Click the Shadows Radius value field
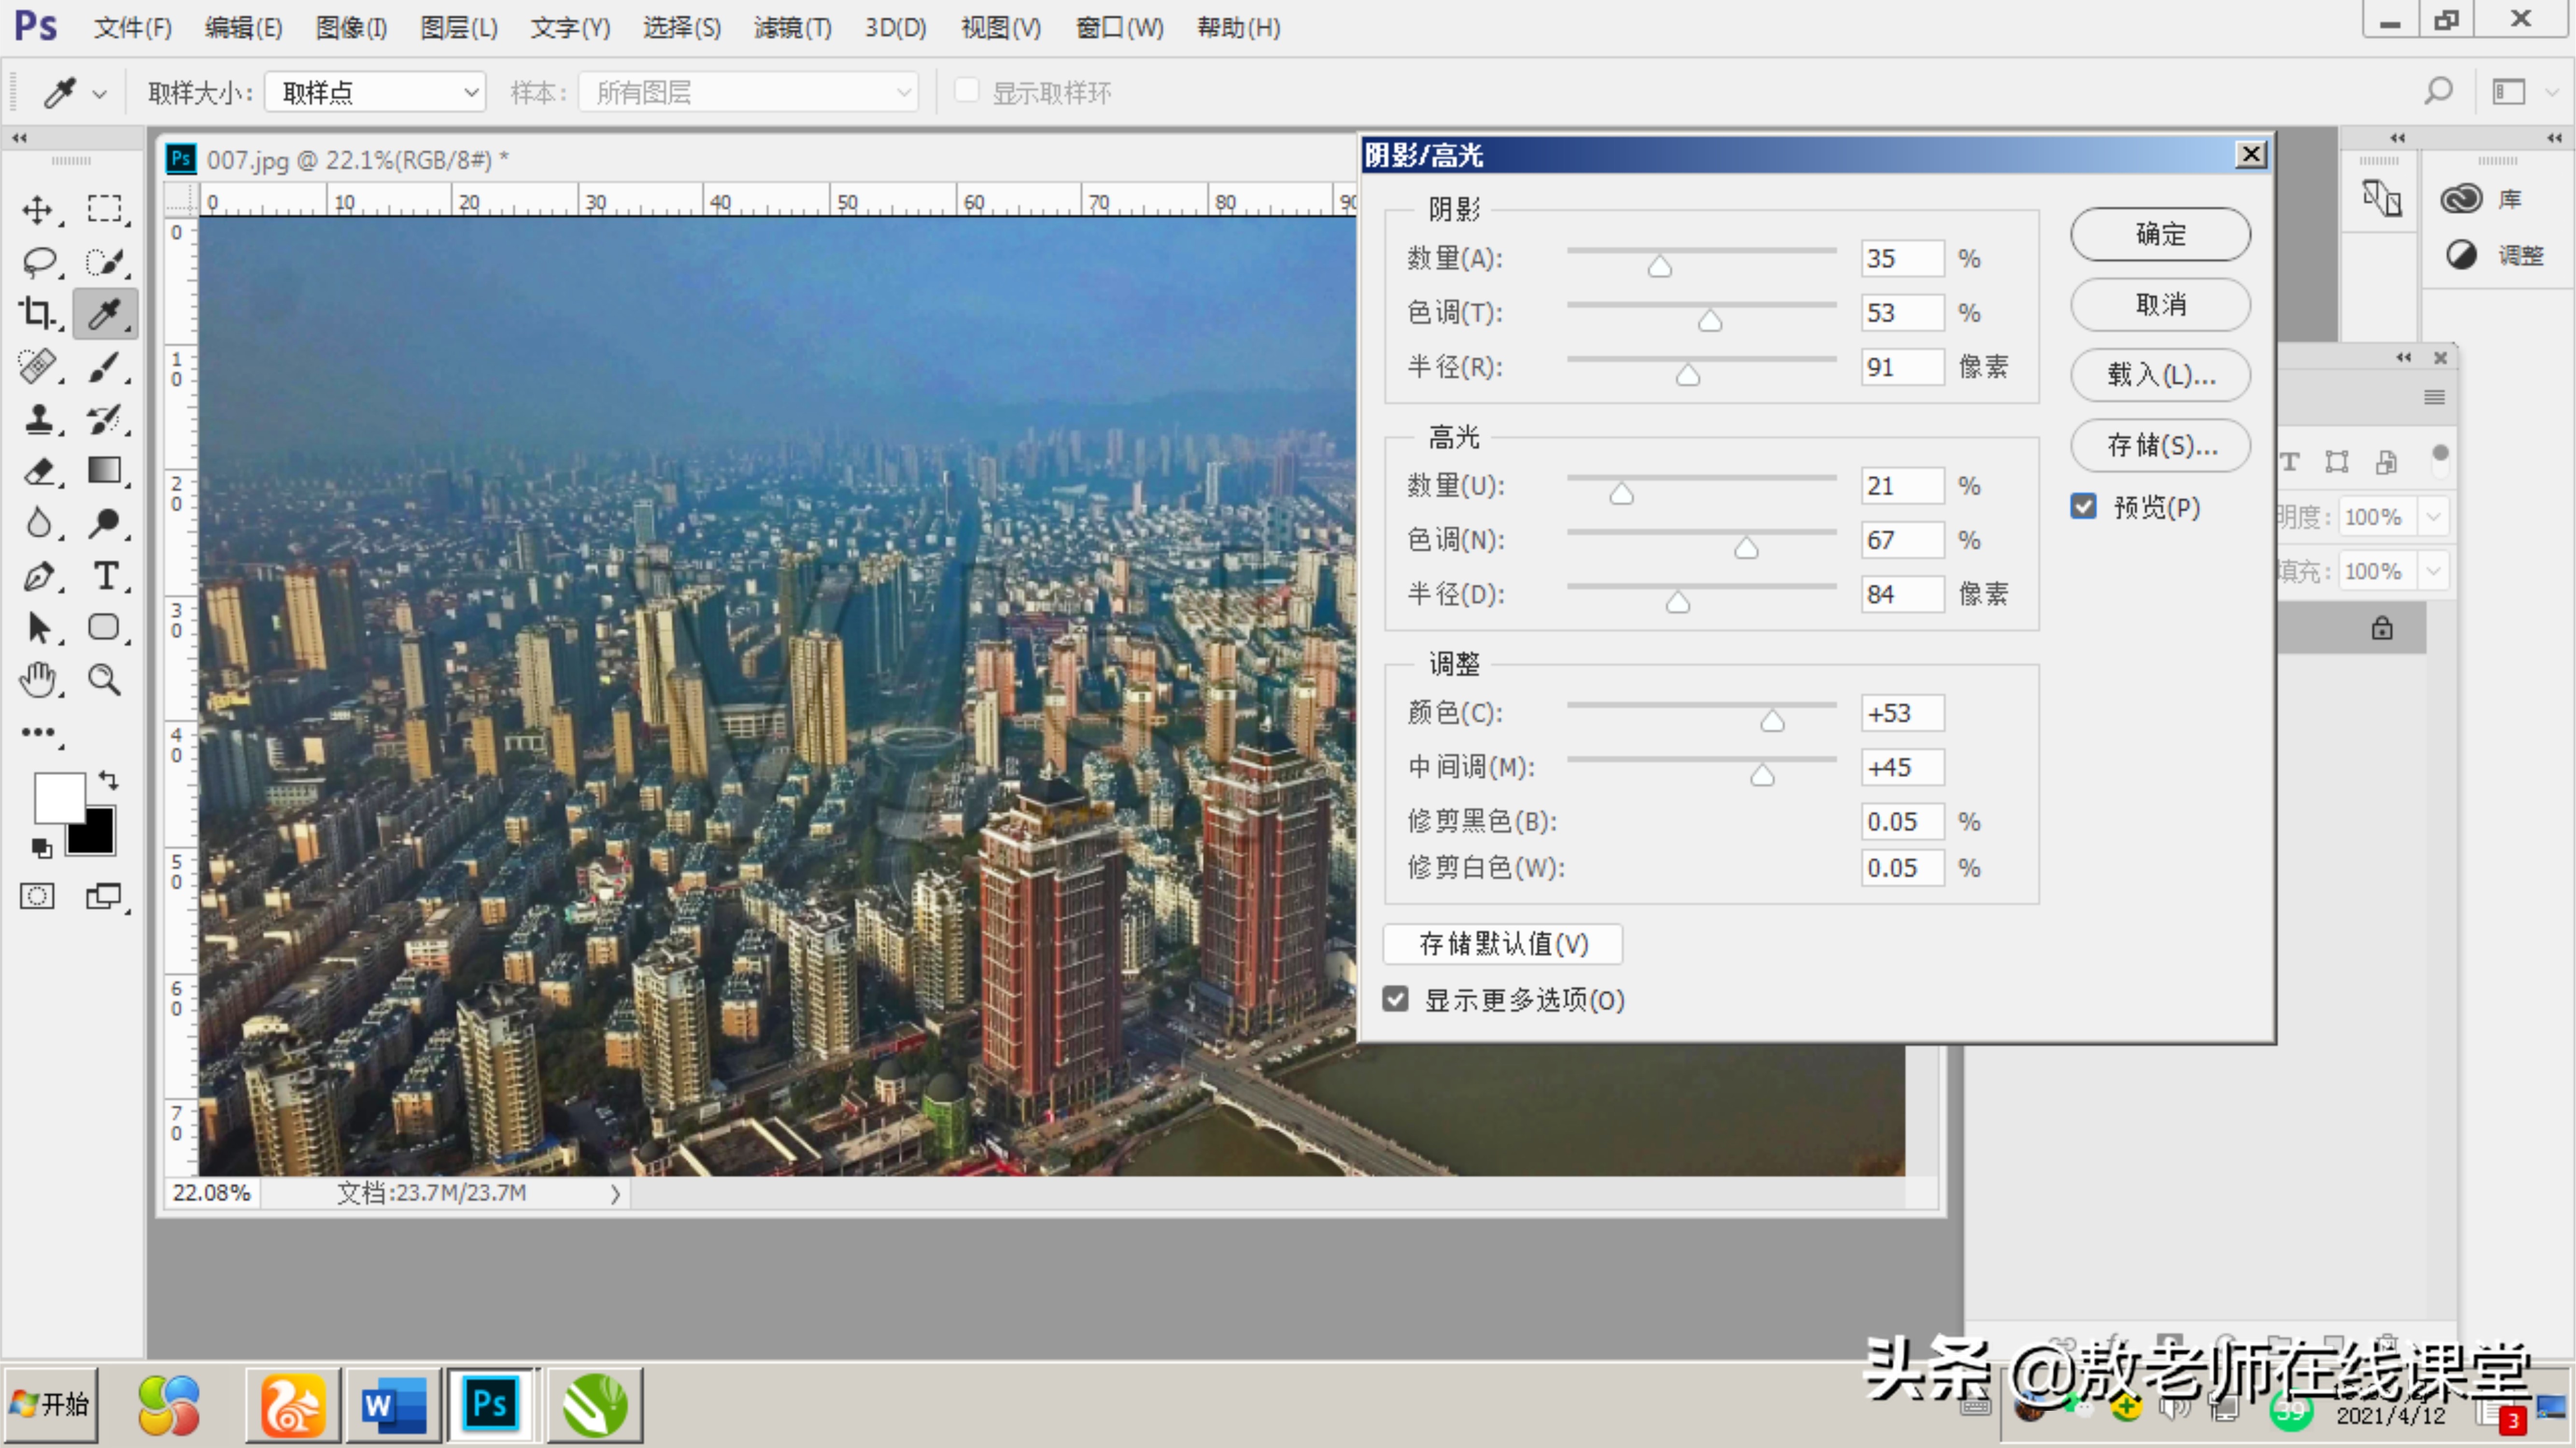The height and width of the screenshot is (1448, 2576). [1902, 367]
